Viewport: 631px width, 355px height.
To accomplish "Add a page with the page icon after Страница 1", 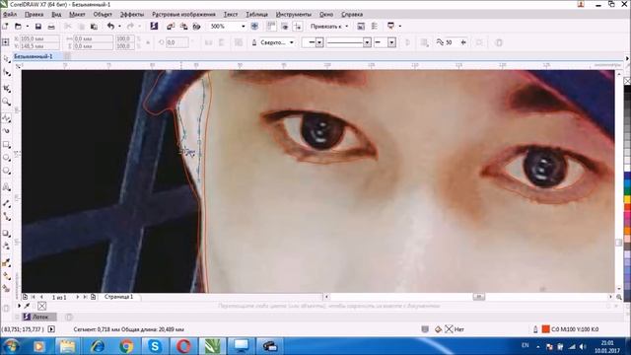I will click(x=93, y=297).
